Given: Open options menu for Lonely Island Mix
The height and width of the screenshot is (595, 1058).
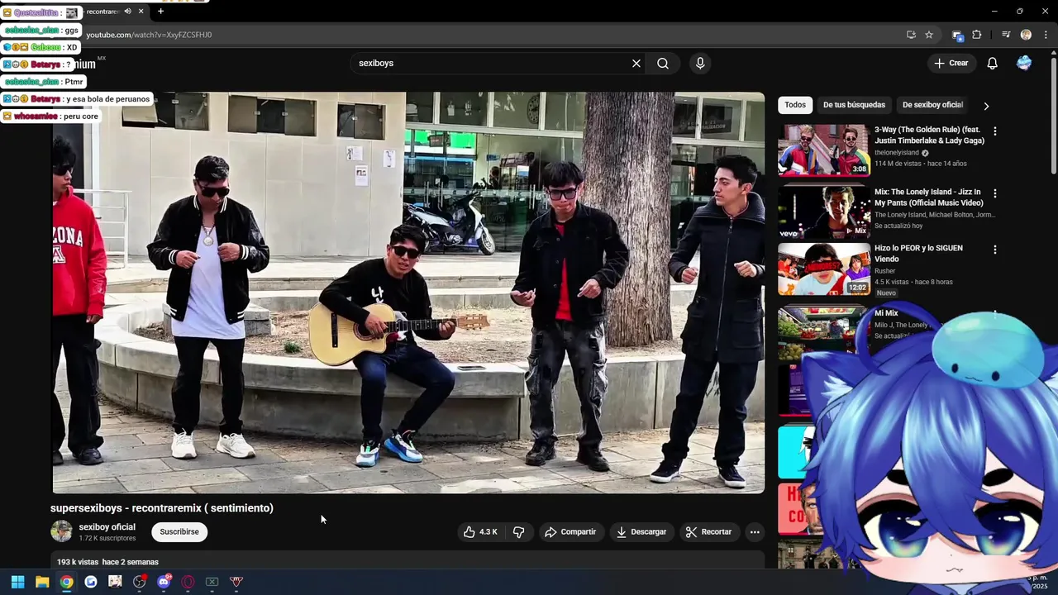Looking at the screenshot, I should 995,193.
